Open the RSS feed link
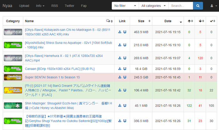The width and height of the screenshot is (219, 130). 54,6
